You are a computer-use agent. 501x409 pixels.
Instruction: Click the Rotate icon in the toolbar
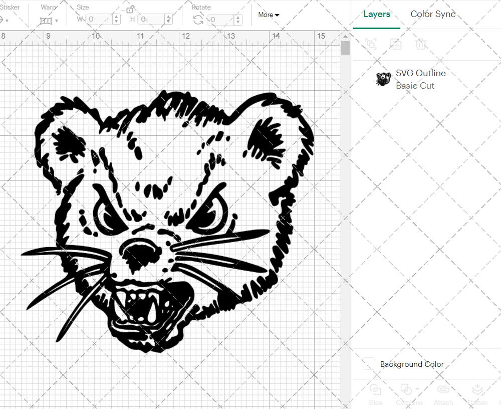pyautogui.click(x=198, y=19)
